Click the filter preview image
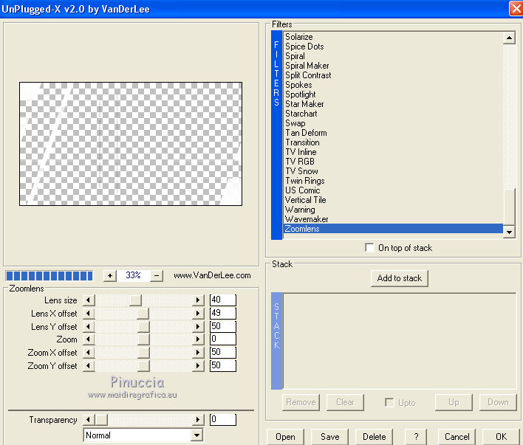This screenshot has width=523, height=445. [x=131, y=143]
